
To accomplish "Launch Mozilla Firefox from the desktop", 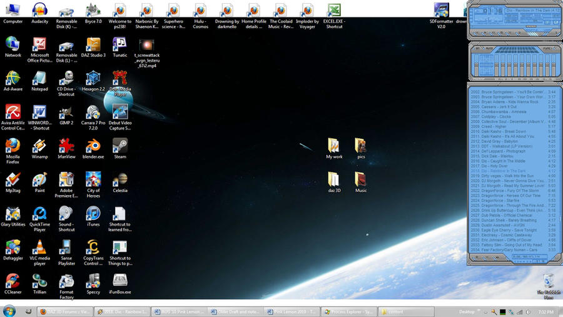I will click(x=13, y=146).
